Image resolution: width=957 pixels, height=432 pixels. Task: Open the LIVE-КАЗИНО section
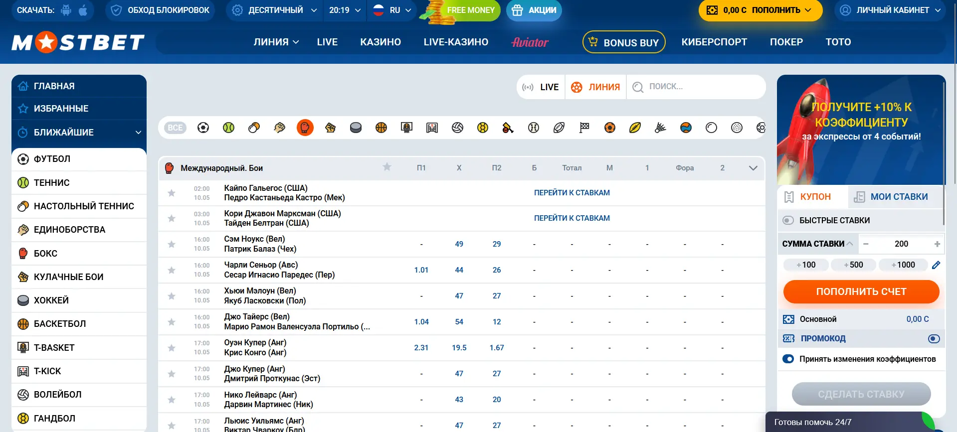pyautogui.click(x=456, y=42)
